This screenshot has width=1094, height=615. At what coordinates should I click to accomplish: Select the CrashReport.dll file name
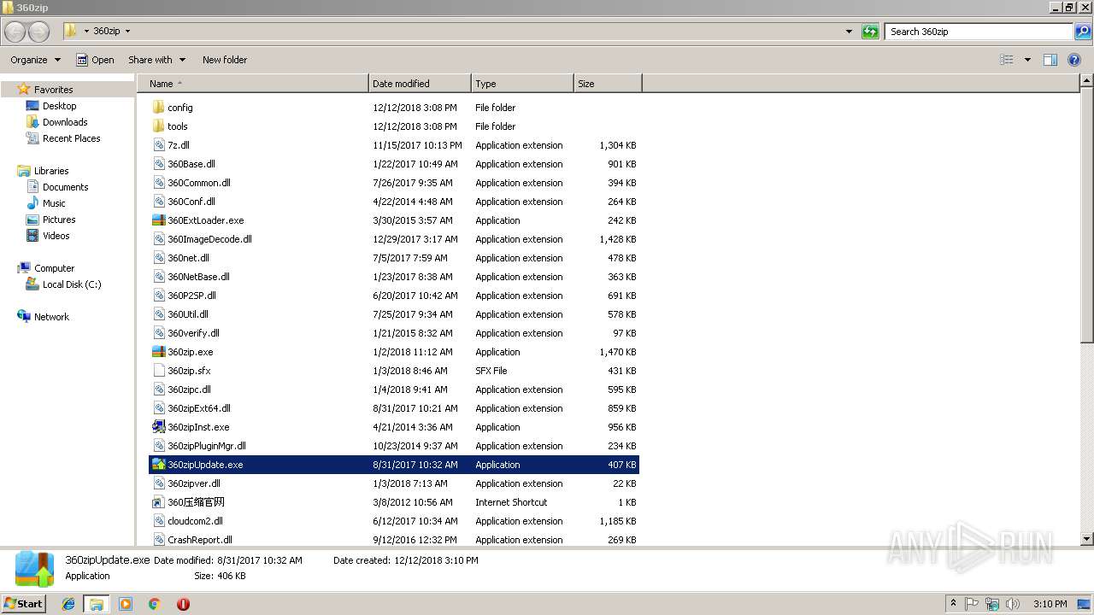[x=200, y=540]
